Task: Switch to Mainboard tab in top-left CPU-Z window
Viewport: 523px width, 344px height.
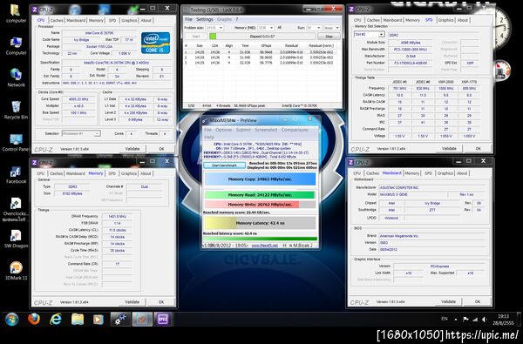Action: 76,20
